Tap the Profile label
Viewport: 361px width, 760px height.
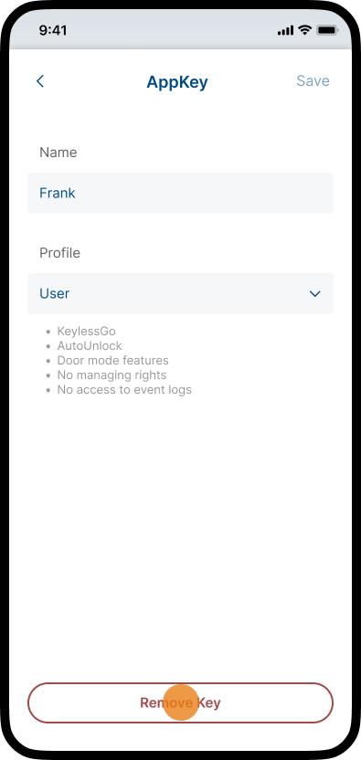pos(59,253)
